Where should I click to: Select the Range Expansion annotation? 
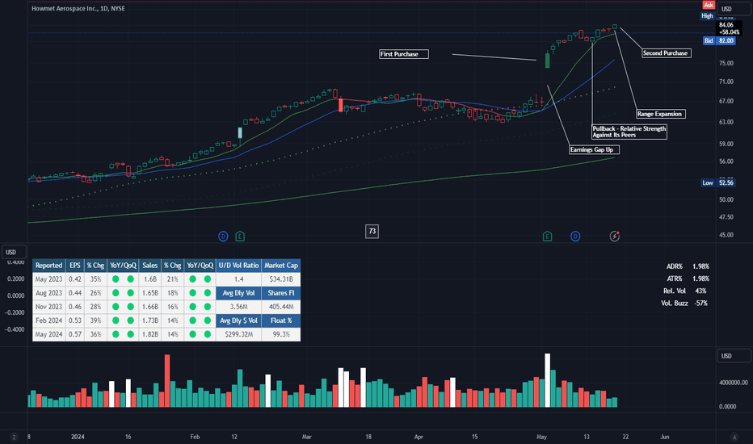tap(661, 114)
